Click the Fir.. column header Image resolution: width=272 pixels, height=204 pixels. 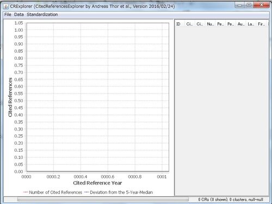[261, 24]
